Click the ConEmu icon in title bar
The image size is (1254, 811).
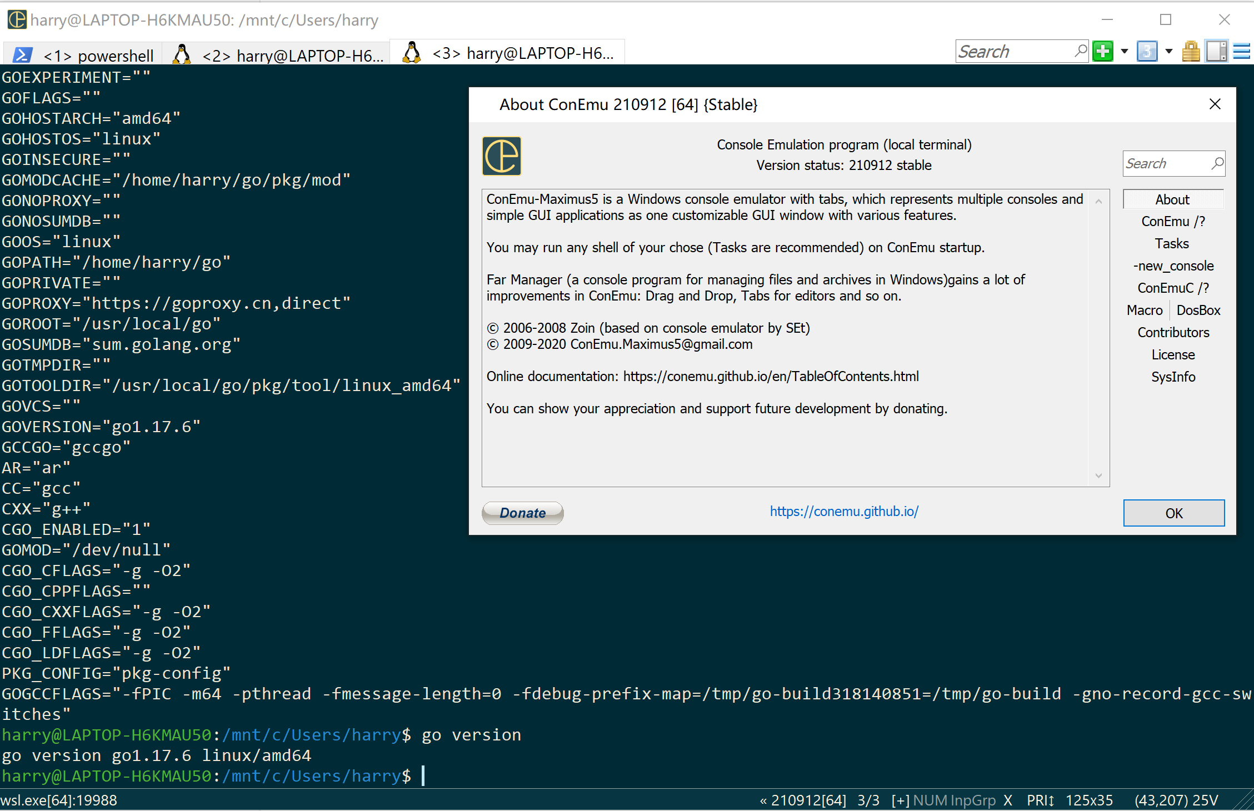[x=17, y=20]
